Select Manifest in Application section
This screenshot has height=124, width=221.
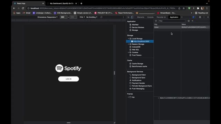[x=135, y=24]
